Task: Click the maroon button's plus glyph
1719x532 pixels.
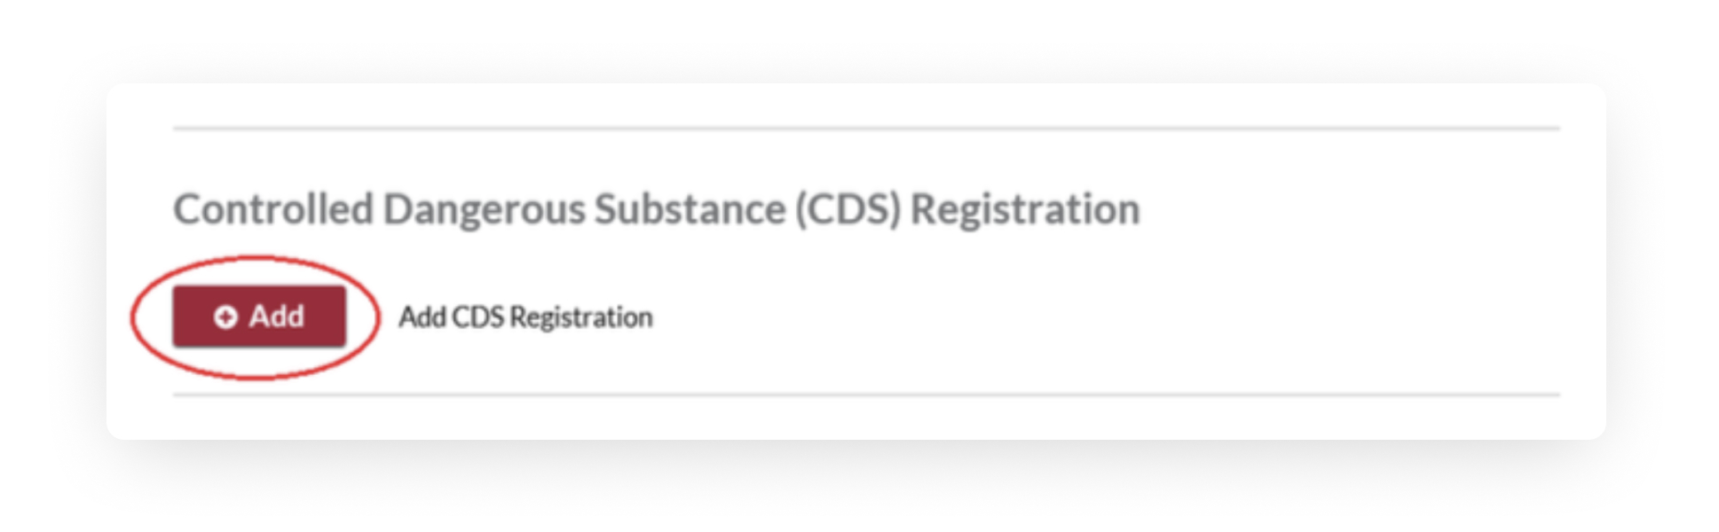Action: (x=225, y=317)
